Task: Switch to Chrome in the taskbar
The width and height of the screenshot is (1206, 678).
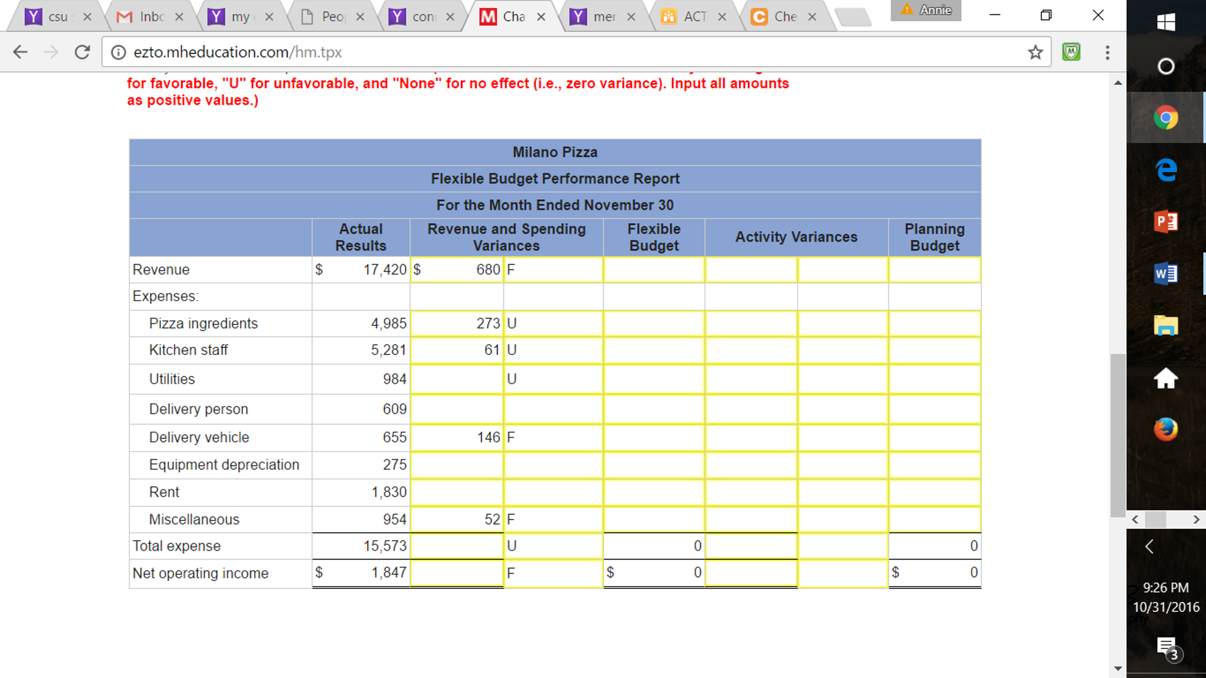Action: coord(1166,117)
